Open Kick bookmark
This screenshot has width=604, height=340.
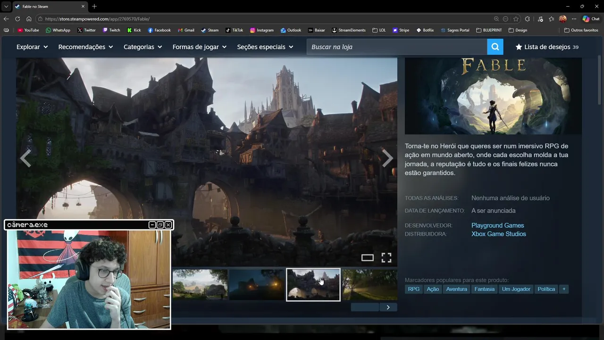coord(134,30)
